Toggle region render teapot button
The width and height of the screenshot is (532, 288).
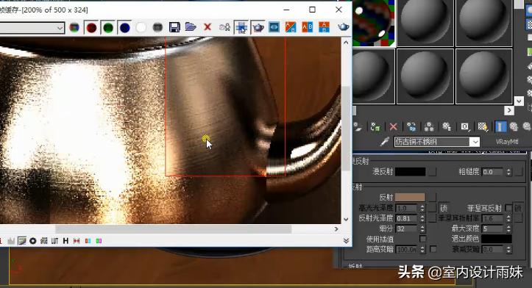pos(258,27)
